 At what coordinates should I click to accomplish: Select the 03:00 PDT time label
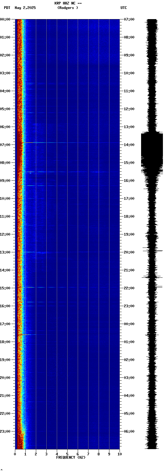[5, 73]
